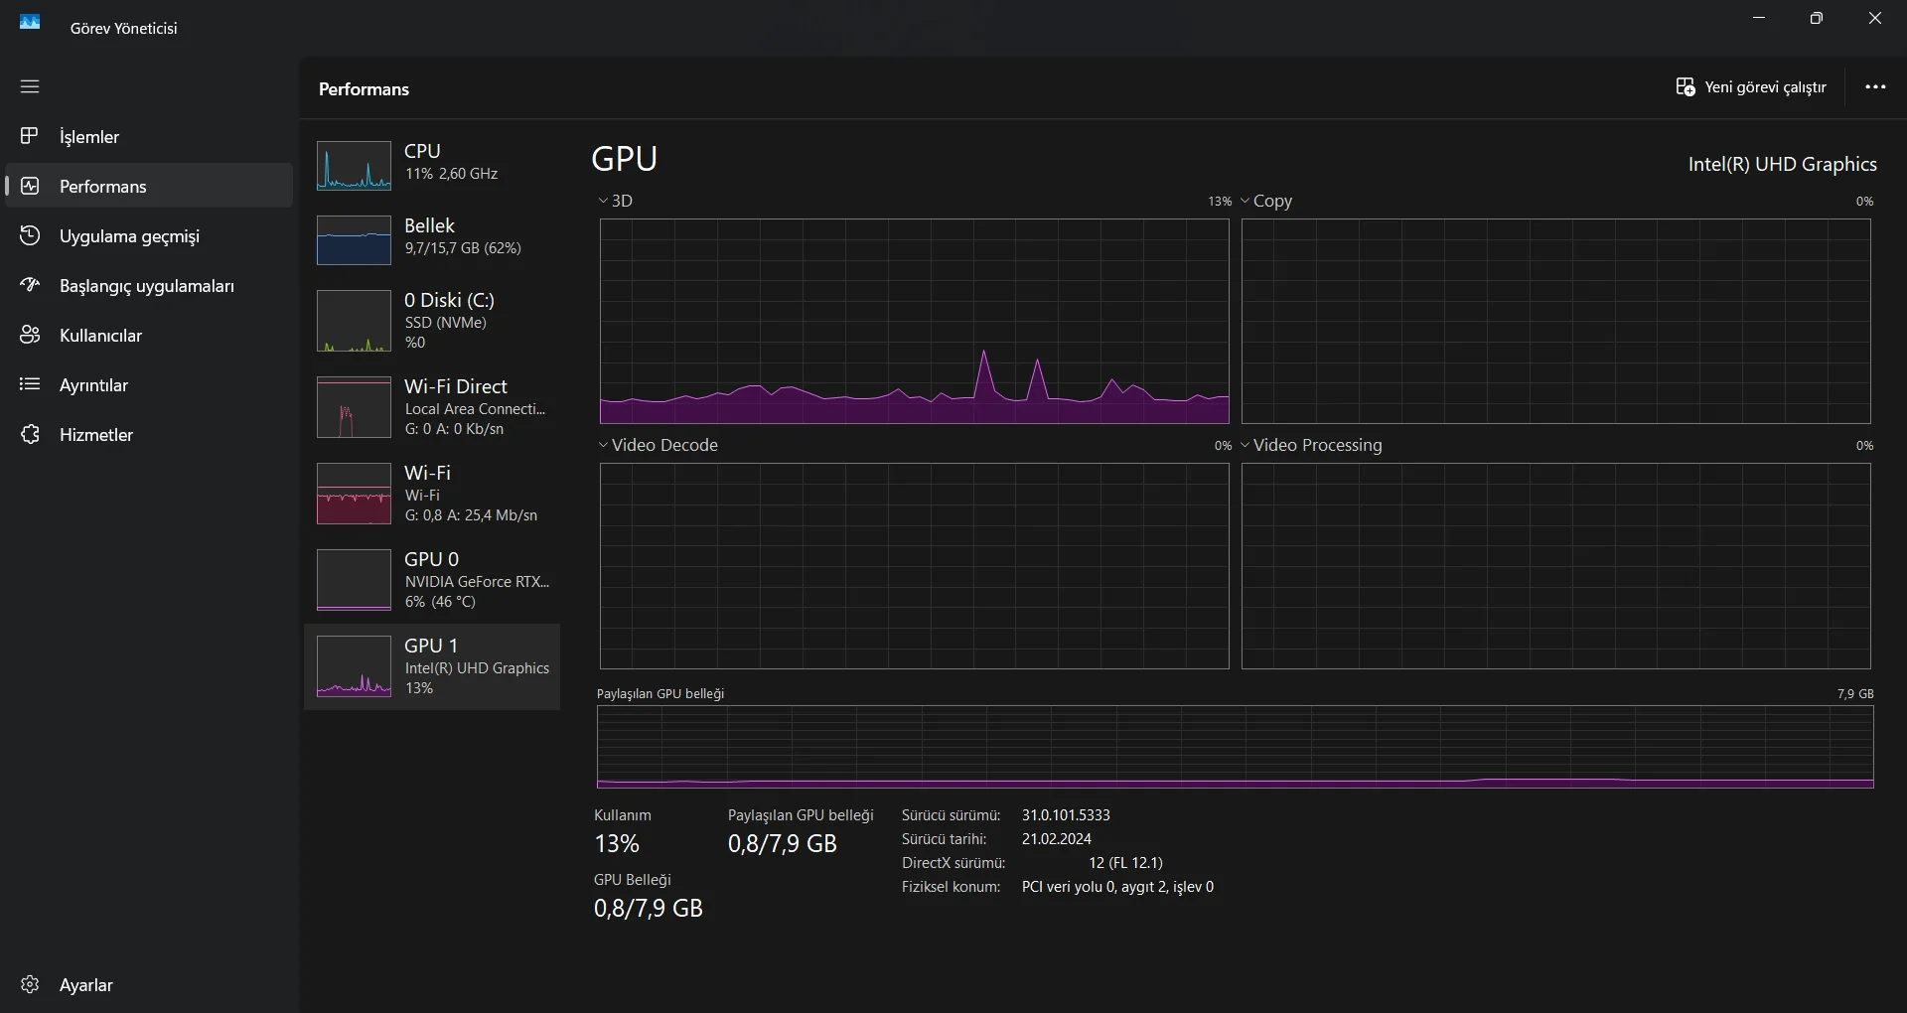Click the Uygulama geçmişi history icon

tap(30, 235)
